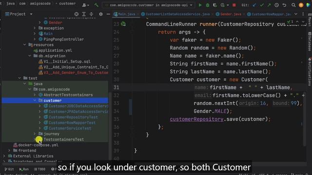The height and width of the screenshot is (175, 312).
Task: Collapse the resources folder
Action: pyautogui.click(x=24, y=45)
